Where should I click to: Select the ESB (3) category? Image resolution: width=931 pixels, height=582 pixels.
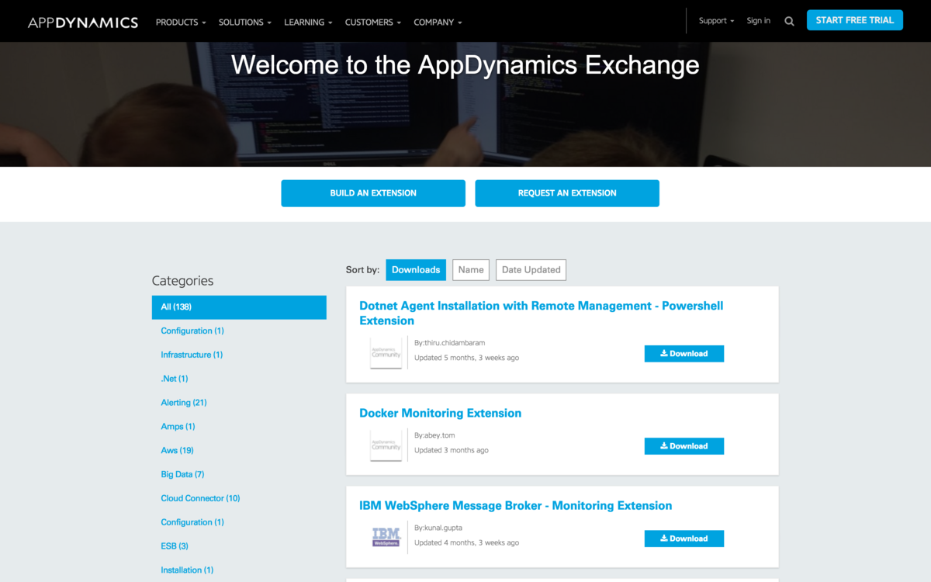pos(175,546)
